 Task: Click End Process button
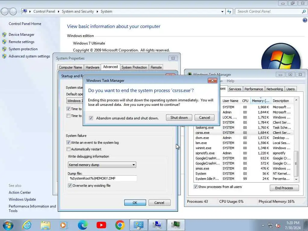284,188
